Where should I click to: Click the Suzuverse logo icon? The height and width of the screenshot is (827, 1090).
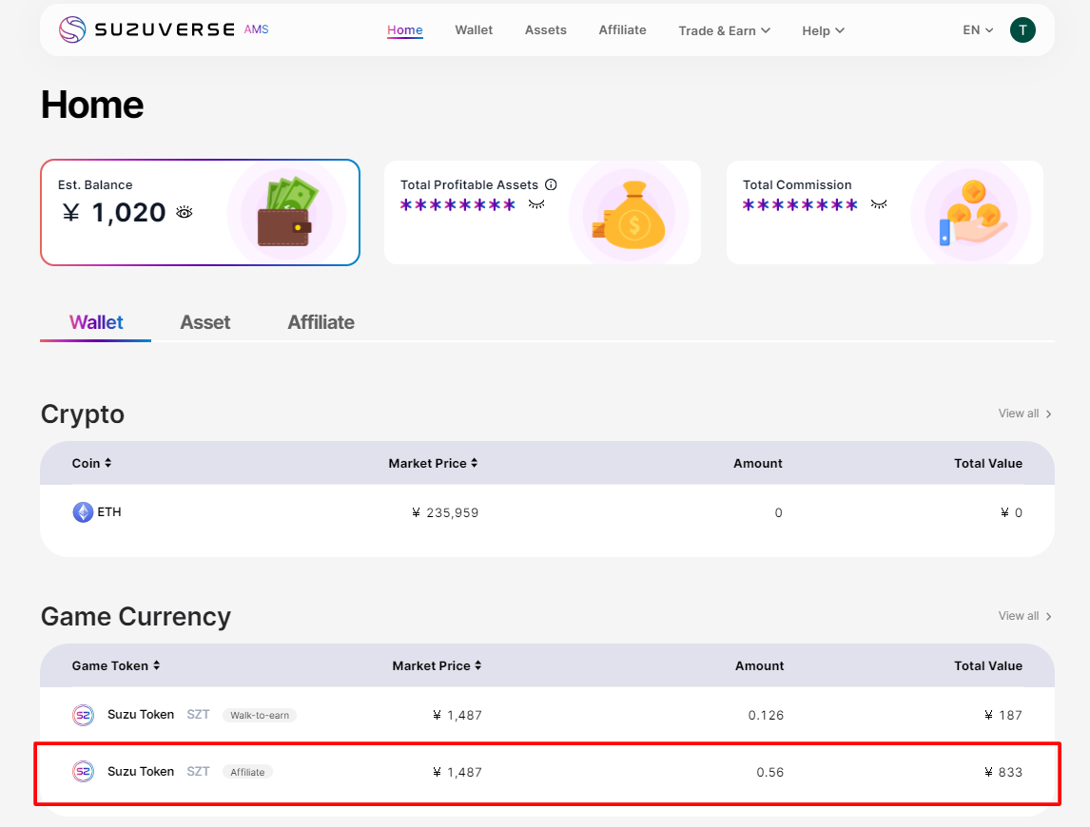click(x=72, y=30)
